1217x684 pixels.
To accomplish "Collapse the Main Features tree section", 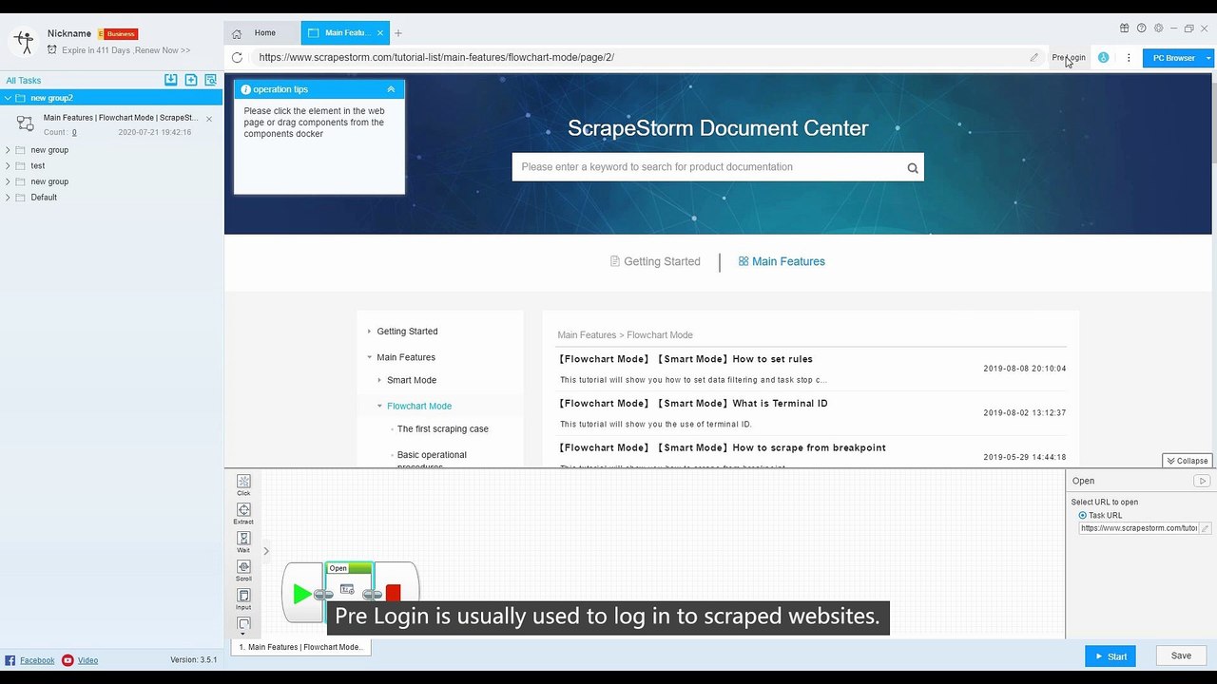I will pos(369,357).
